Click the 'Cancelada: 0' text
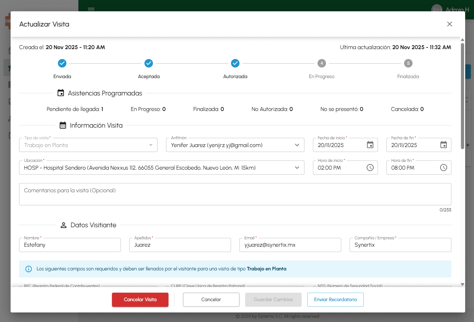The width and height of the screenshot is (474, 322). tap(407, 109)
